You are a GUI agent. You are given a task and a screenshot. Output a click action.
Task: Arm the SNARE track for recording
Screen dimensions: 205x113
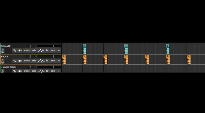(x=53, y=50)
